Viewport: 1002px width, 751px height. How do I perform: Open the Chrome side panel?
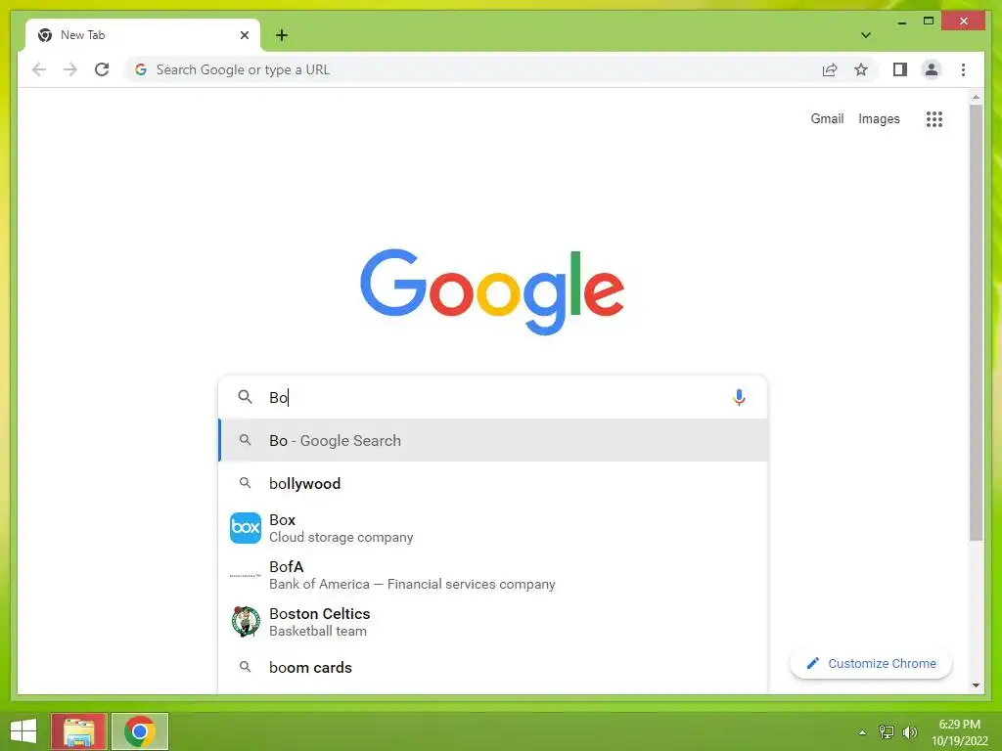click(900, 69)
